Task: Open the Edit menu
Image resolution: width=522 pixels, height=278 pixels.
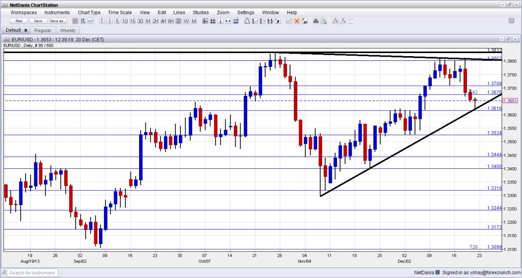Action: 162,12
